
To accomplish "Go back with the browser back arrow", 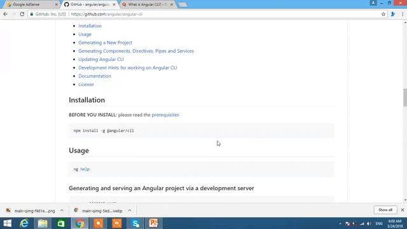I will click(5, 14).
